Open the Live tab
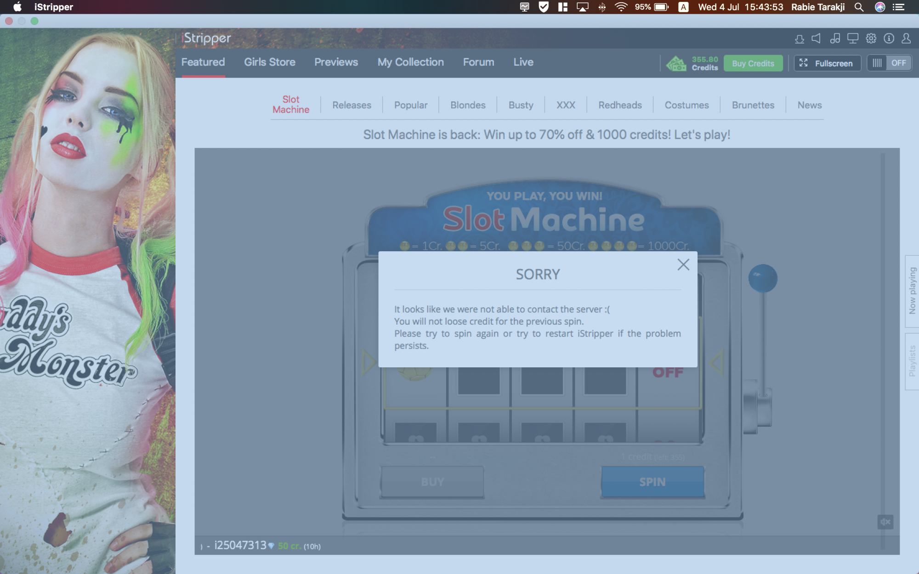 coord(523,62)
